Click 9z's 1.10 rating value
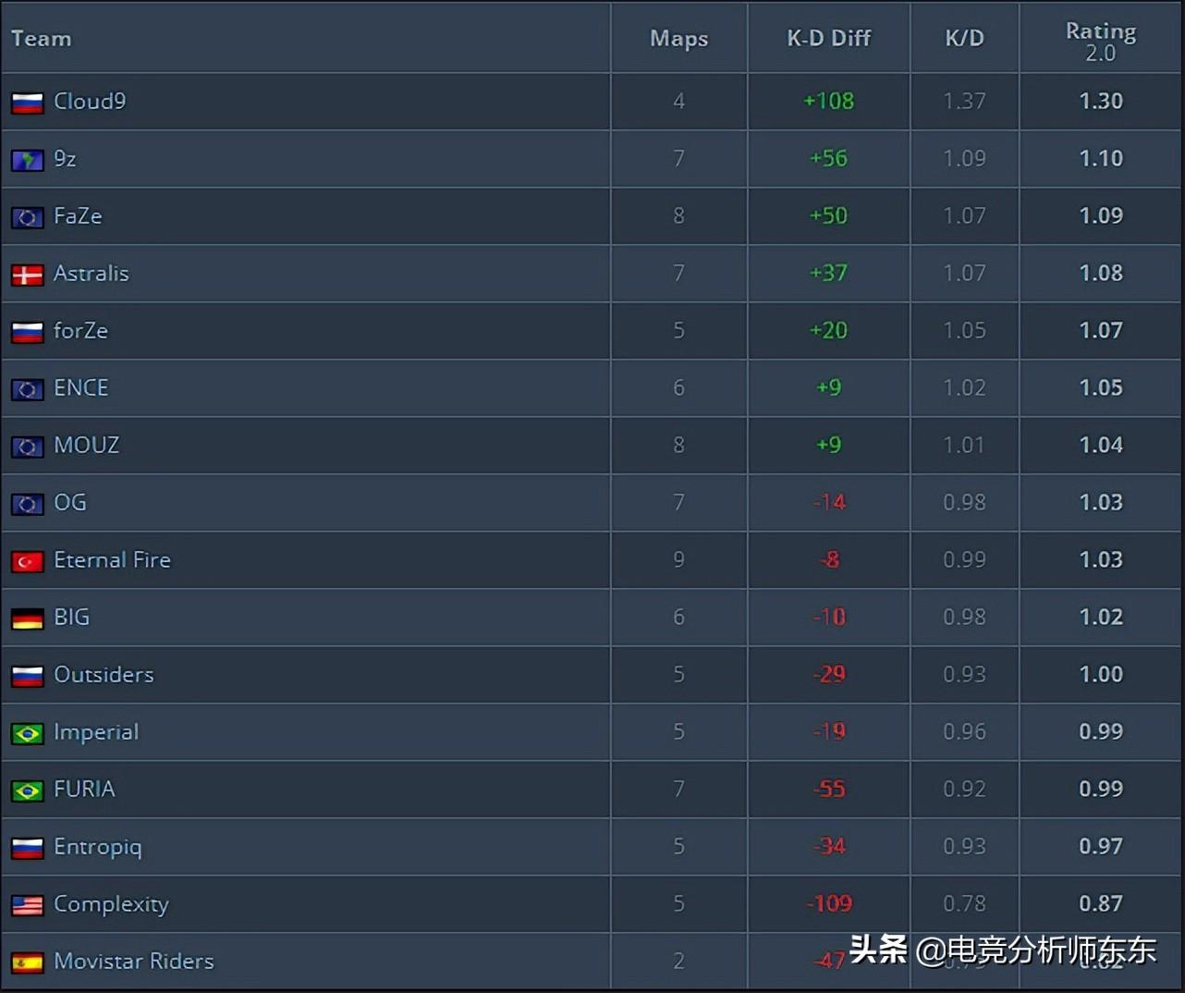The height and width of the screenshot is (993, 1185). (x=1101, y=158)
